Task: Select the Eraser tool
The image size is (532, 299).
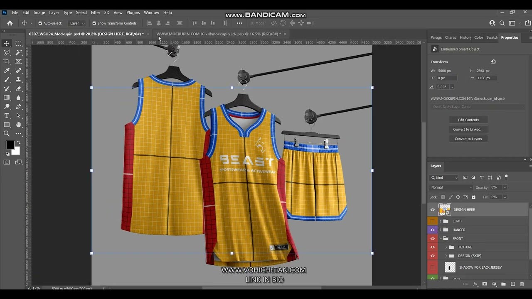Action: pyautogui.click(x=19, y=88)
